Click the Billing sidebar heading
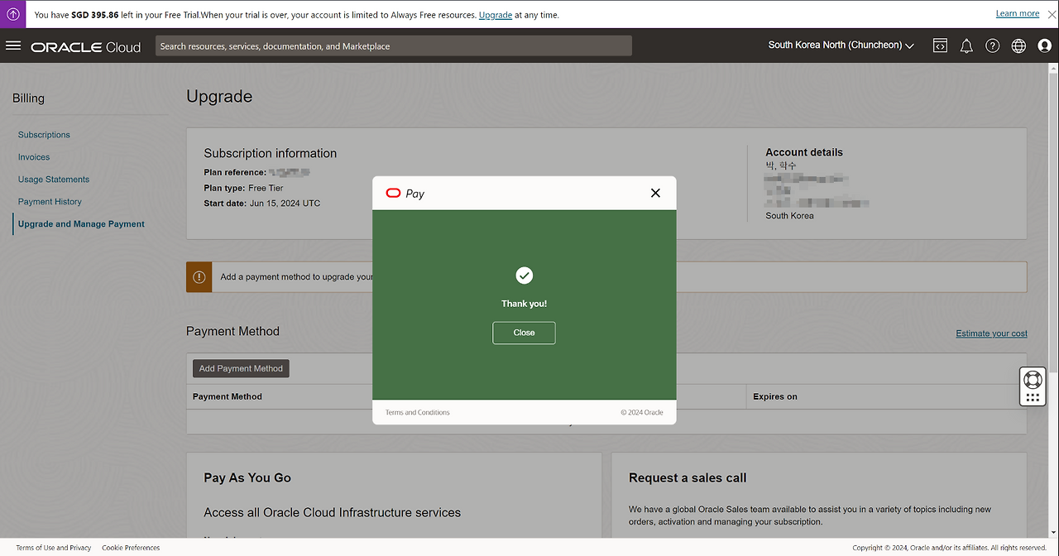 pos(28,98)
